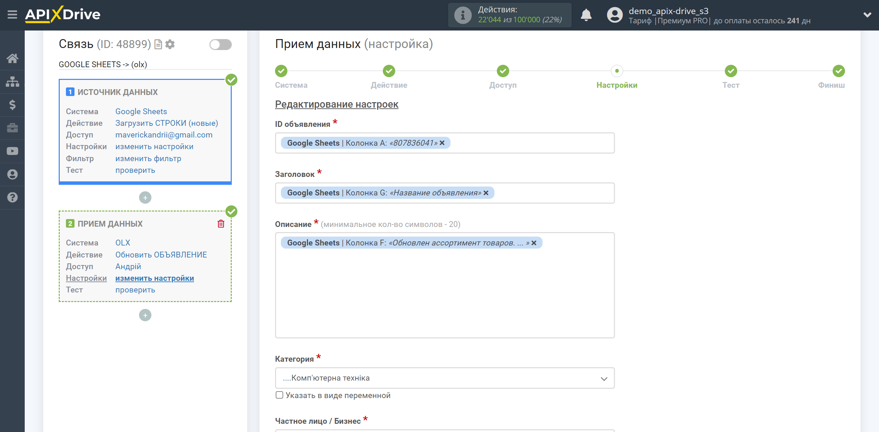Click Андрій access link
The image size is (879, 432).
[x=128, y=266]
